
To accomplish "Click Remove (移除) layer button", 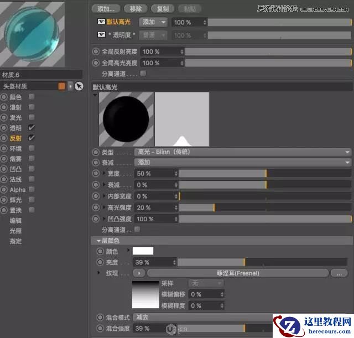I will tap(136, 9).
